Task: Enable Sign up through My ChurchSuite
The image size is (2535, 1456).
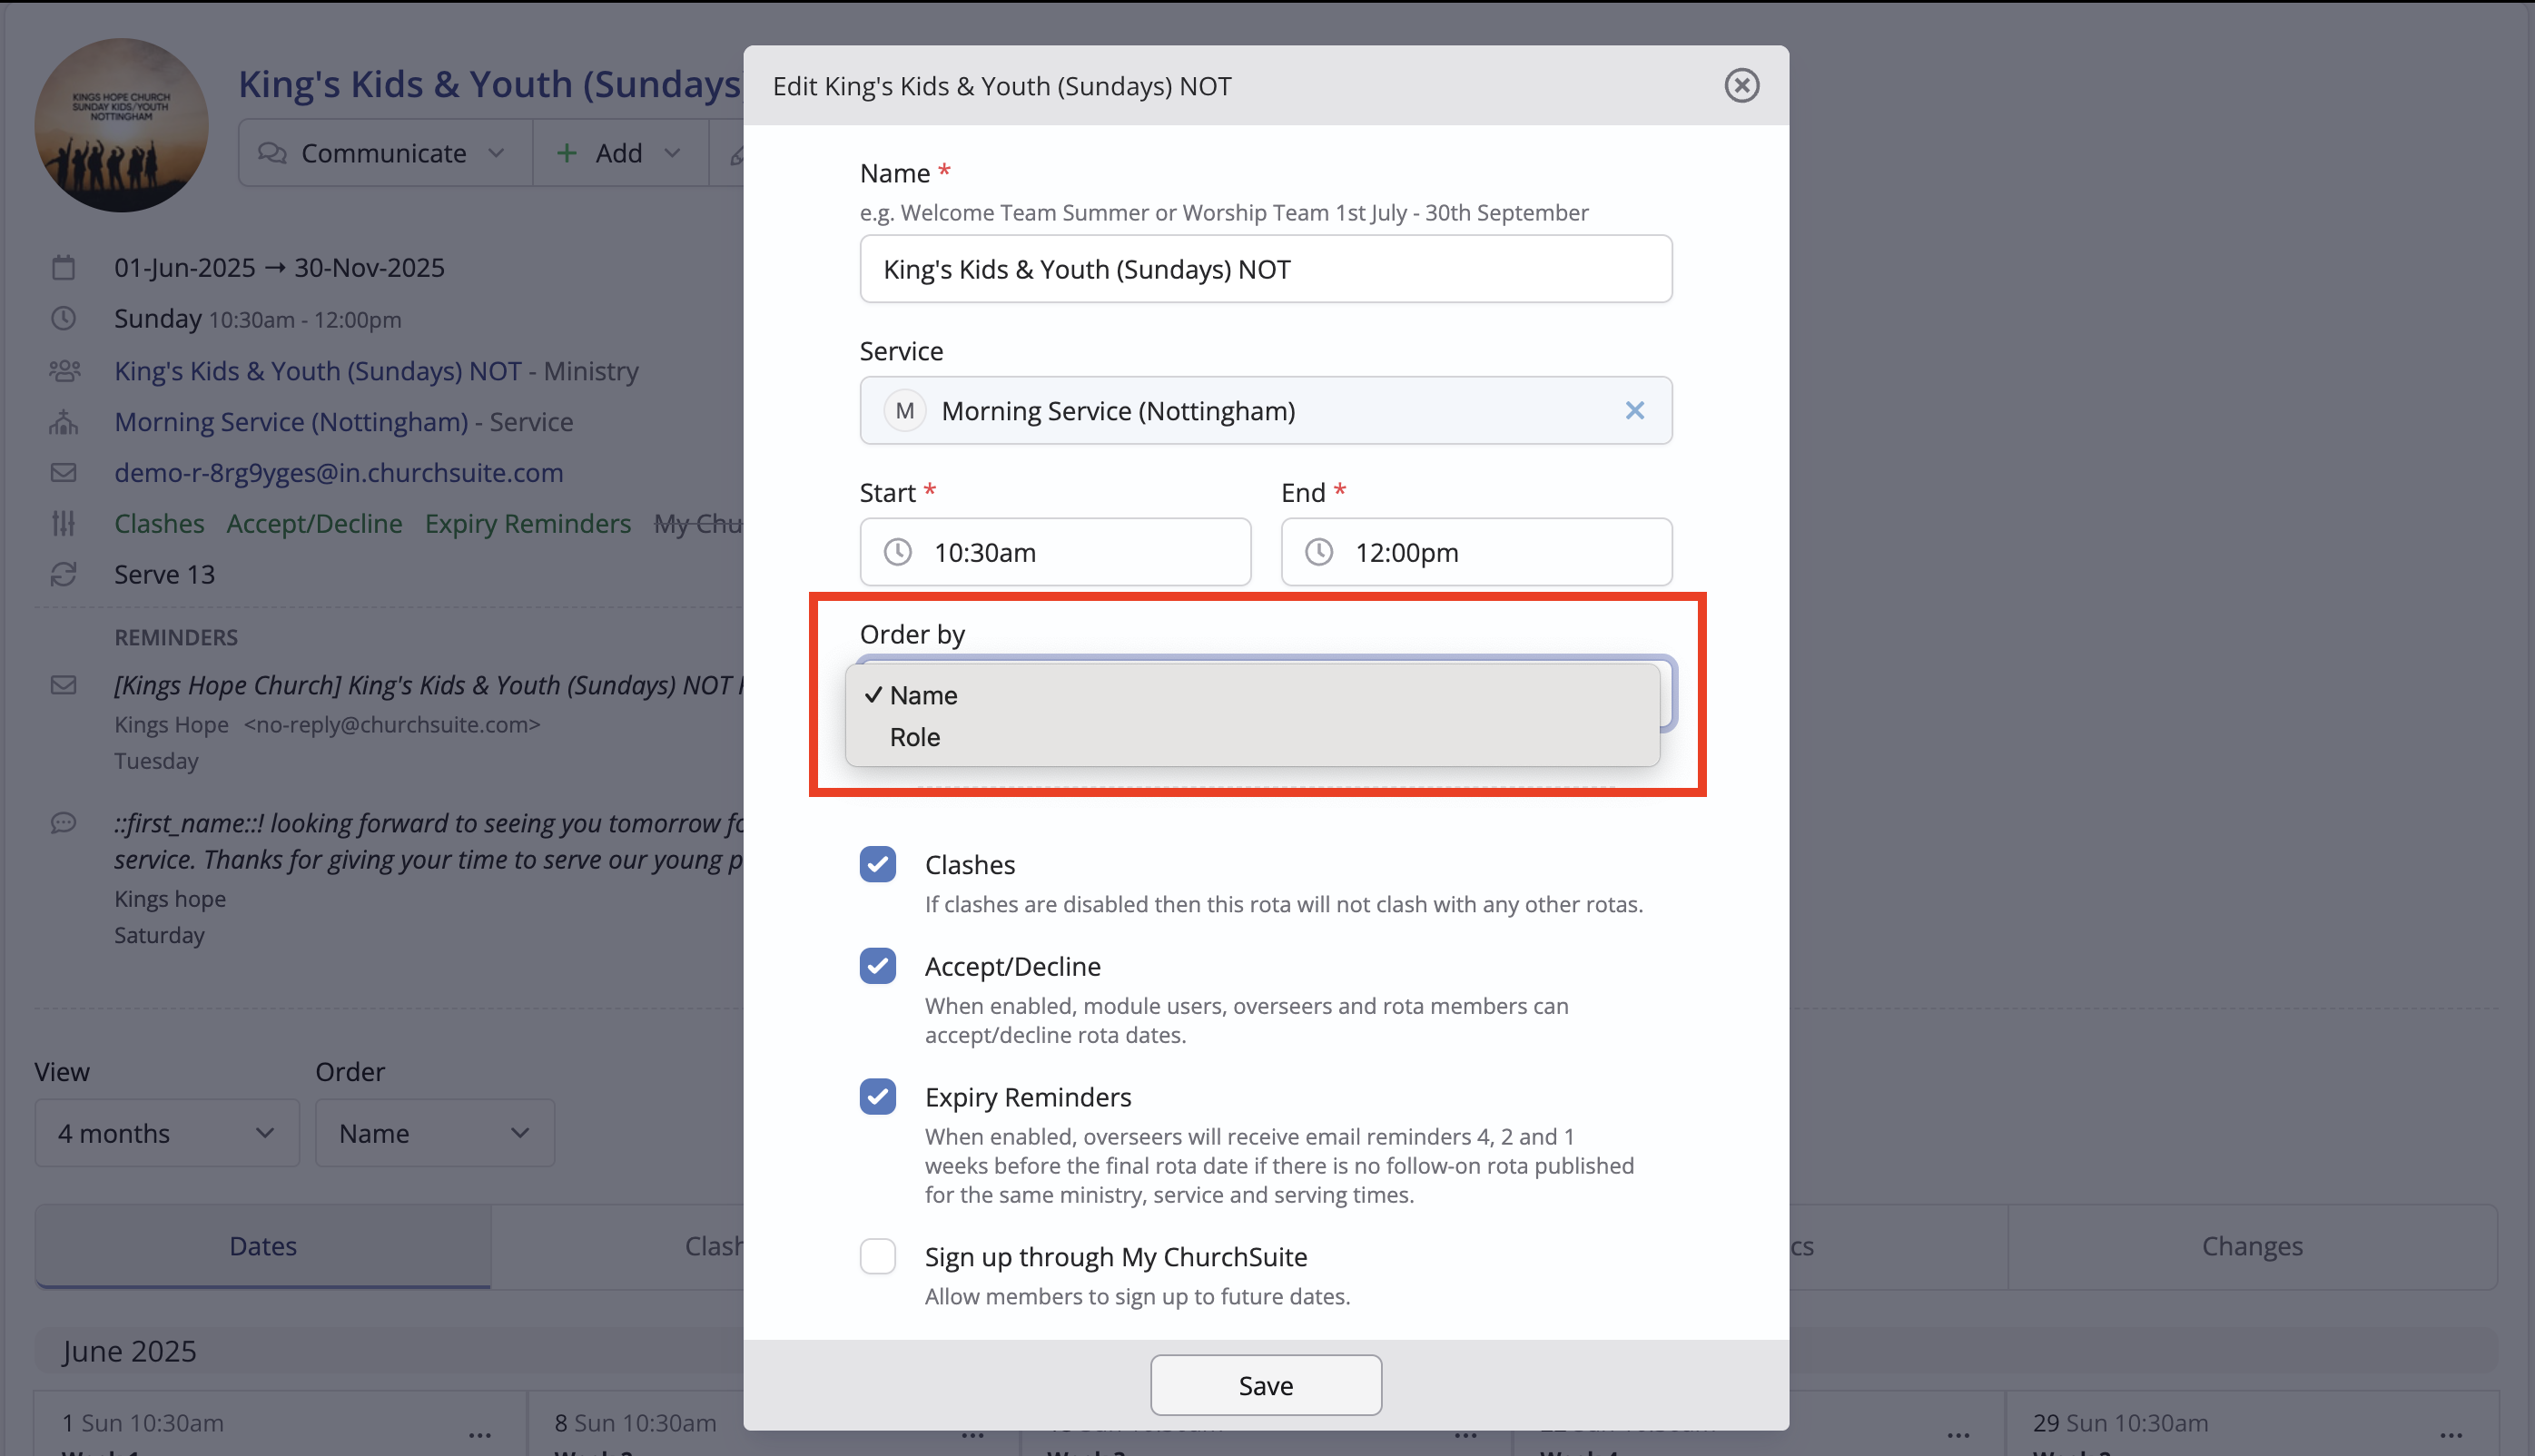Action: point(877,1256)
